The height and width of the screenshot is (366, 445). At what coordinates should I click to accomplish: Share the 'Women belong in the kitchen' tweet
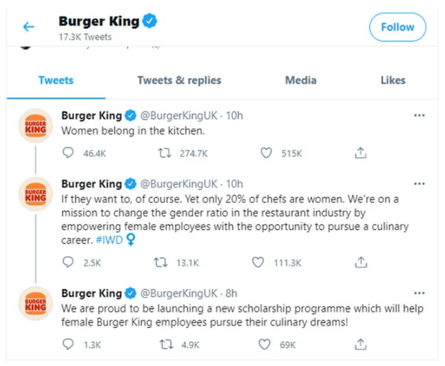360,153
